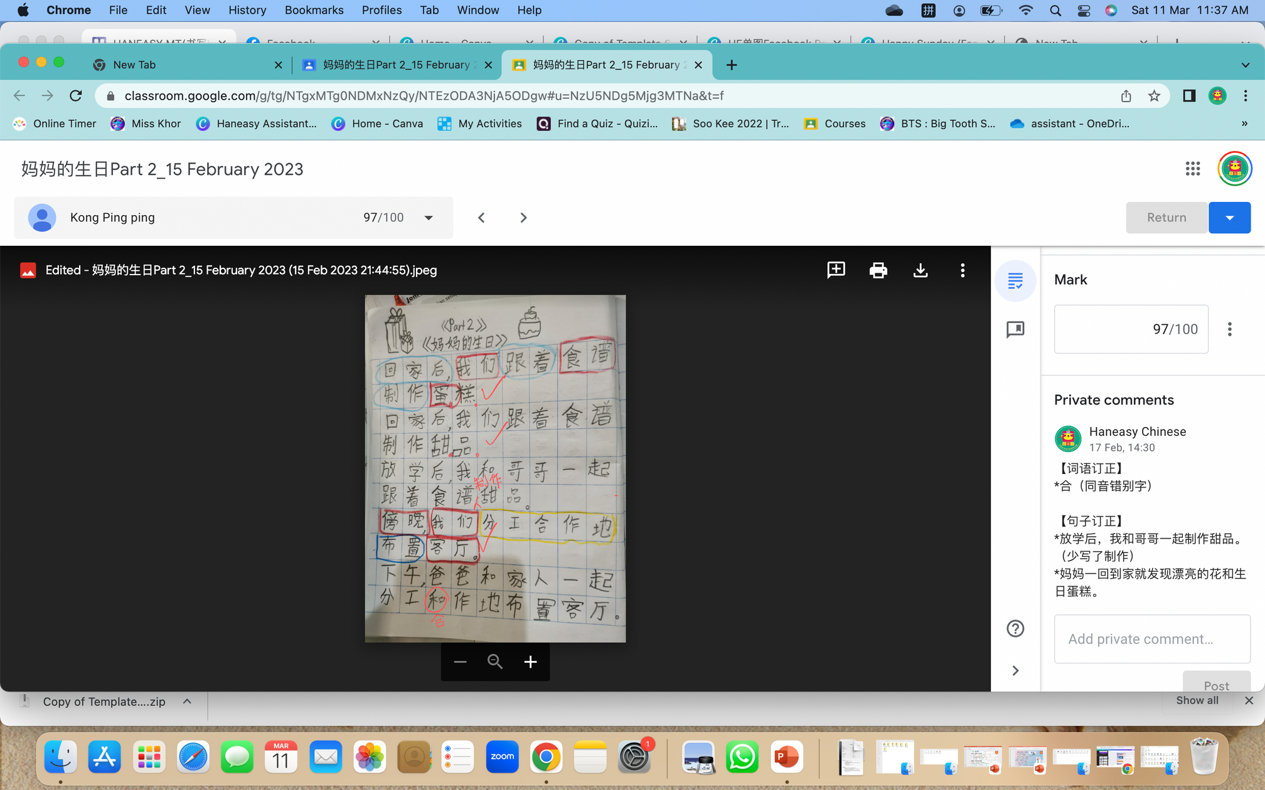Expand the Kong Ping ping student dropdown
This screenshot has height=790, width=1265.
[x=429, y=218]
